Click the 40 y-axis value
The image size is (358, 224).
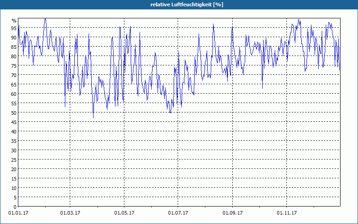point(14,131)
